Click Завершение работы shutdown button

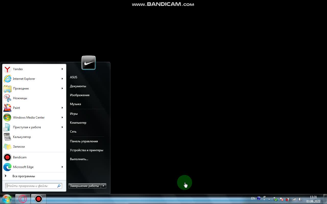pyautogui.click(x=85, y=186)
